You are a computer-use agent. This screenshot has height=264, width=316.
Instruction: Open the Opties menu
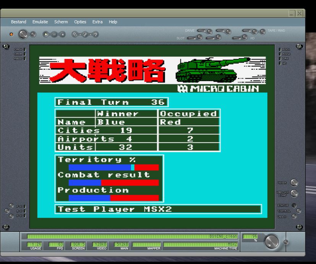coord(80,22)
